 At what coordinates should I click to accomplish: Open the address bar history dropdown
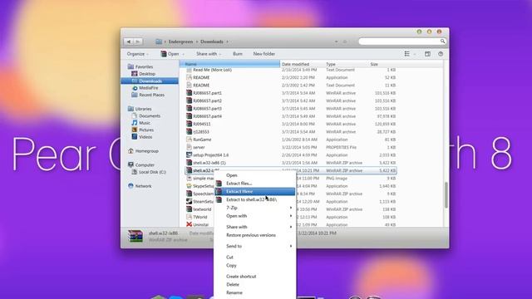336,42
